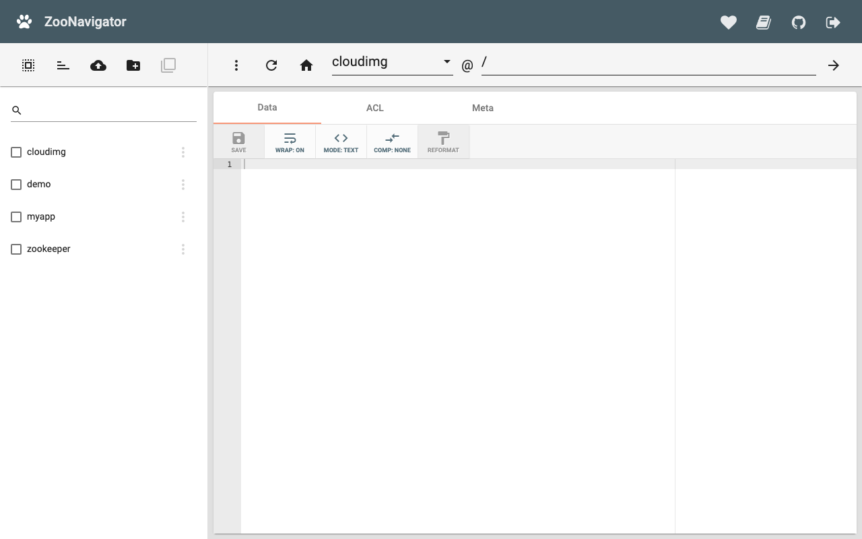Click the Reformat button
Viewport: 862px width, 539px height.
coord(444,141)
